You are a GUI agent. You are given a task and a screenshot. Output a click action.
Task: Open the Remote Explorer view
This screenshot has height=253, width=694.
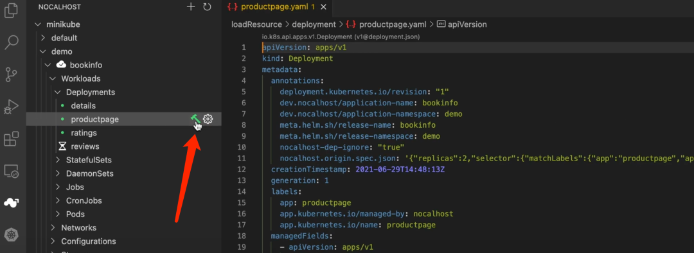tap(11, 171)
